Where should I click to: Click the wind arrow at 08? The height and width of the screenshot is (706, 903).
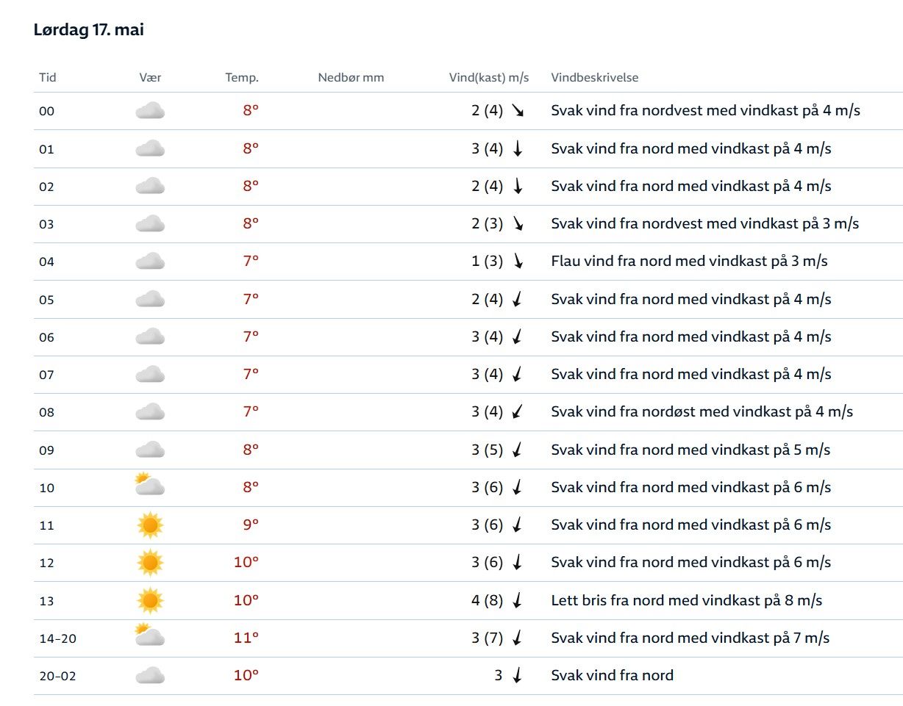coord(518,411)
